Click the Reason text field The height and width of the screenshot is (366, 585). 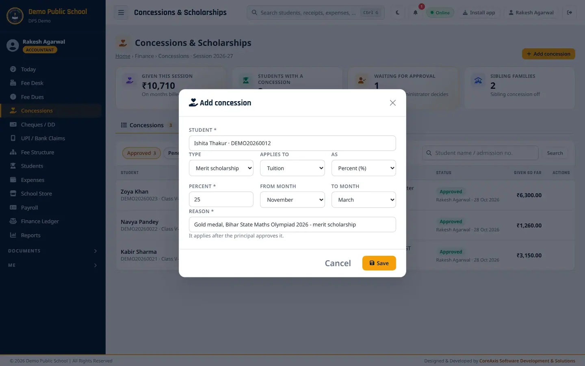click(x=292, y=224)
